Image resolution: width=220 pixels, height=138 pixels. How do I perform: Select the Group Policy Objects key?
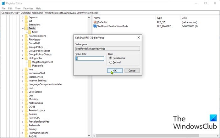coord(40,54)
